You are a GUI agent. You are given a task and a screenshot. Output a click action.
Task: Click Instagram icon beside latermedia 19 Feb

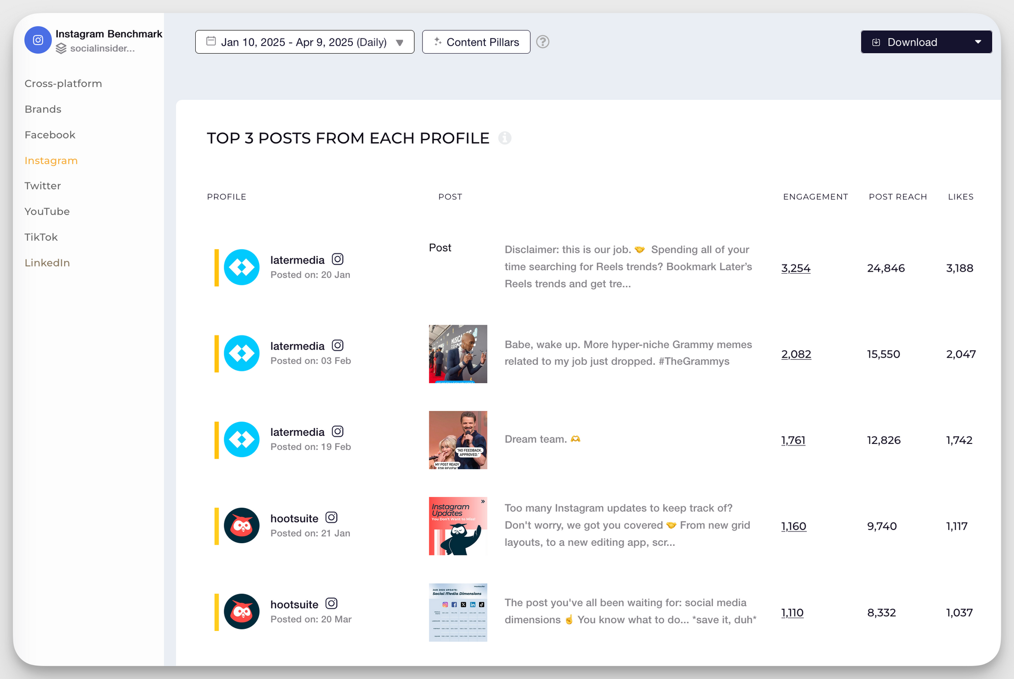(x=338, y=431)
